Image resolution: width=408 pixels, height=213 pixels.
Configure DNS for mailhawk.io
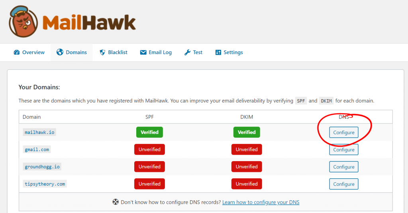pos(343,132)
